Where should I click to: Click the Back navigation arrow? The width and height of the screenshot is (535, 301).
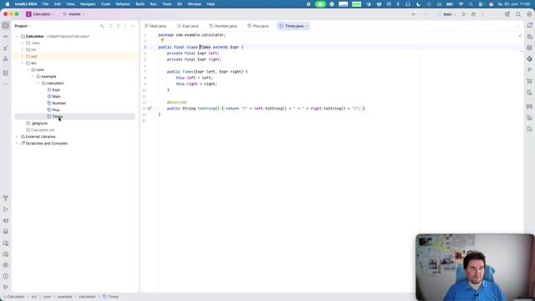[414, 14]
